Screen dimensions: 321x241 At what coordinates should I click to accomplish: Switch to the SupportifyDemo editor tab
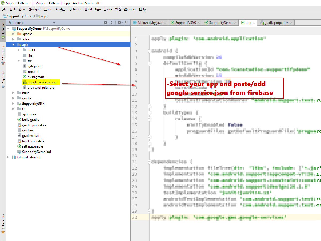[220, 23]
